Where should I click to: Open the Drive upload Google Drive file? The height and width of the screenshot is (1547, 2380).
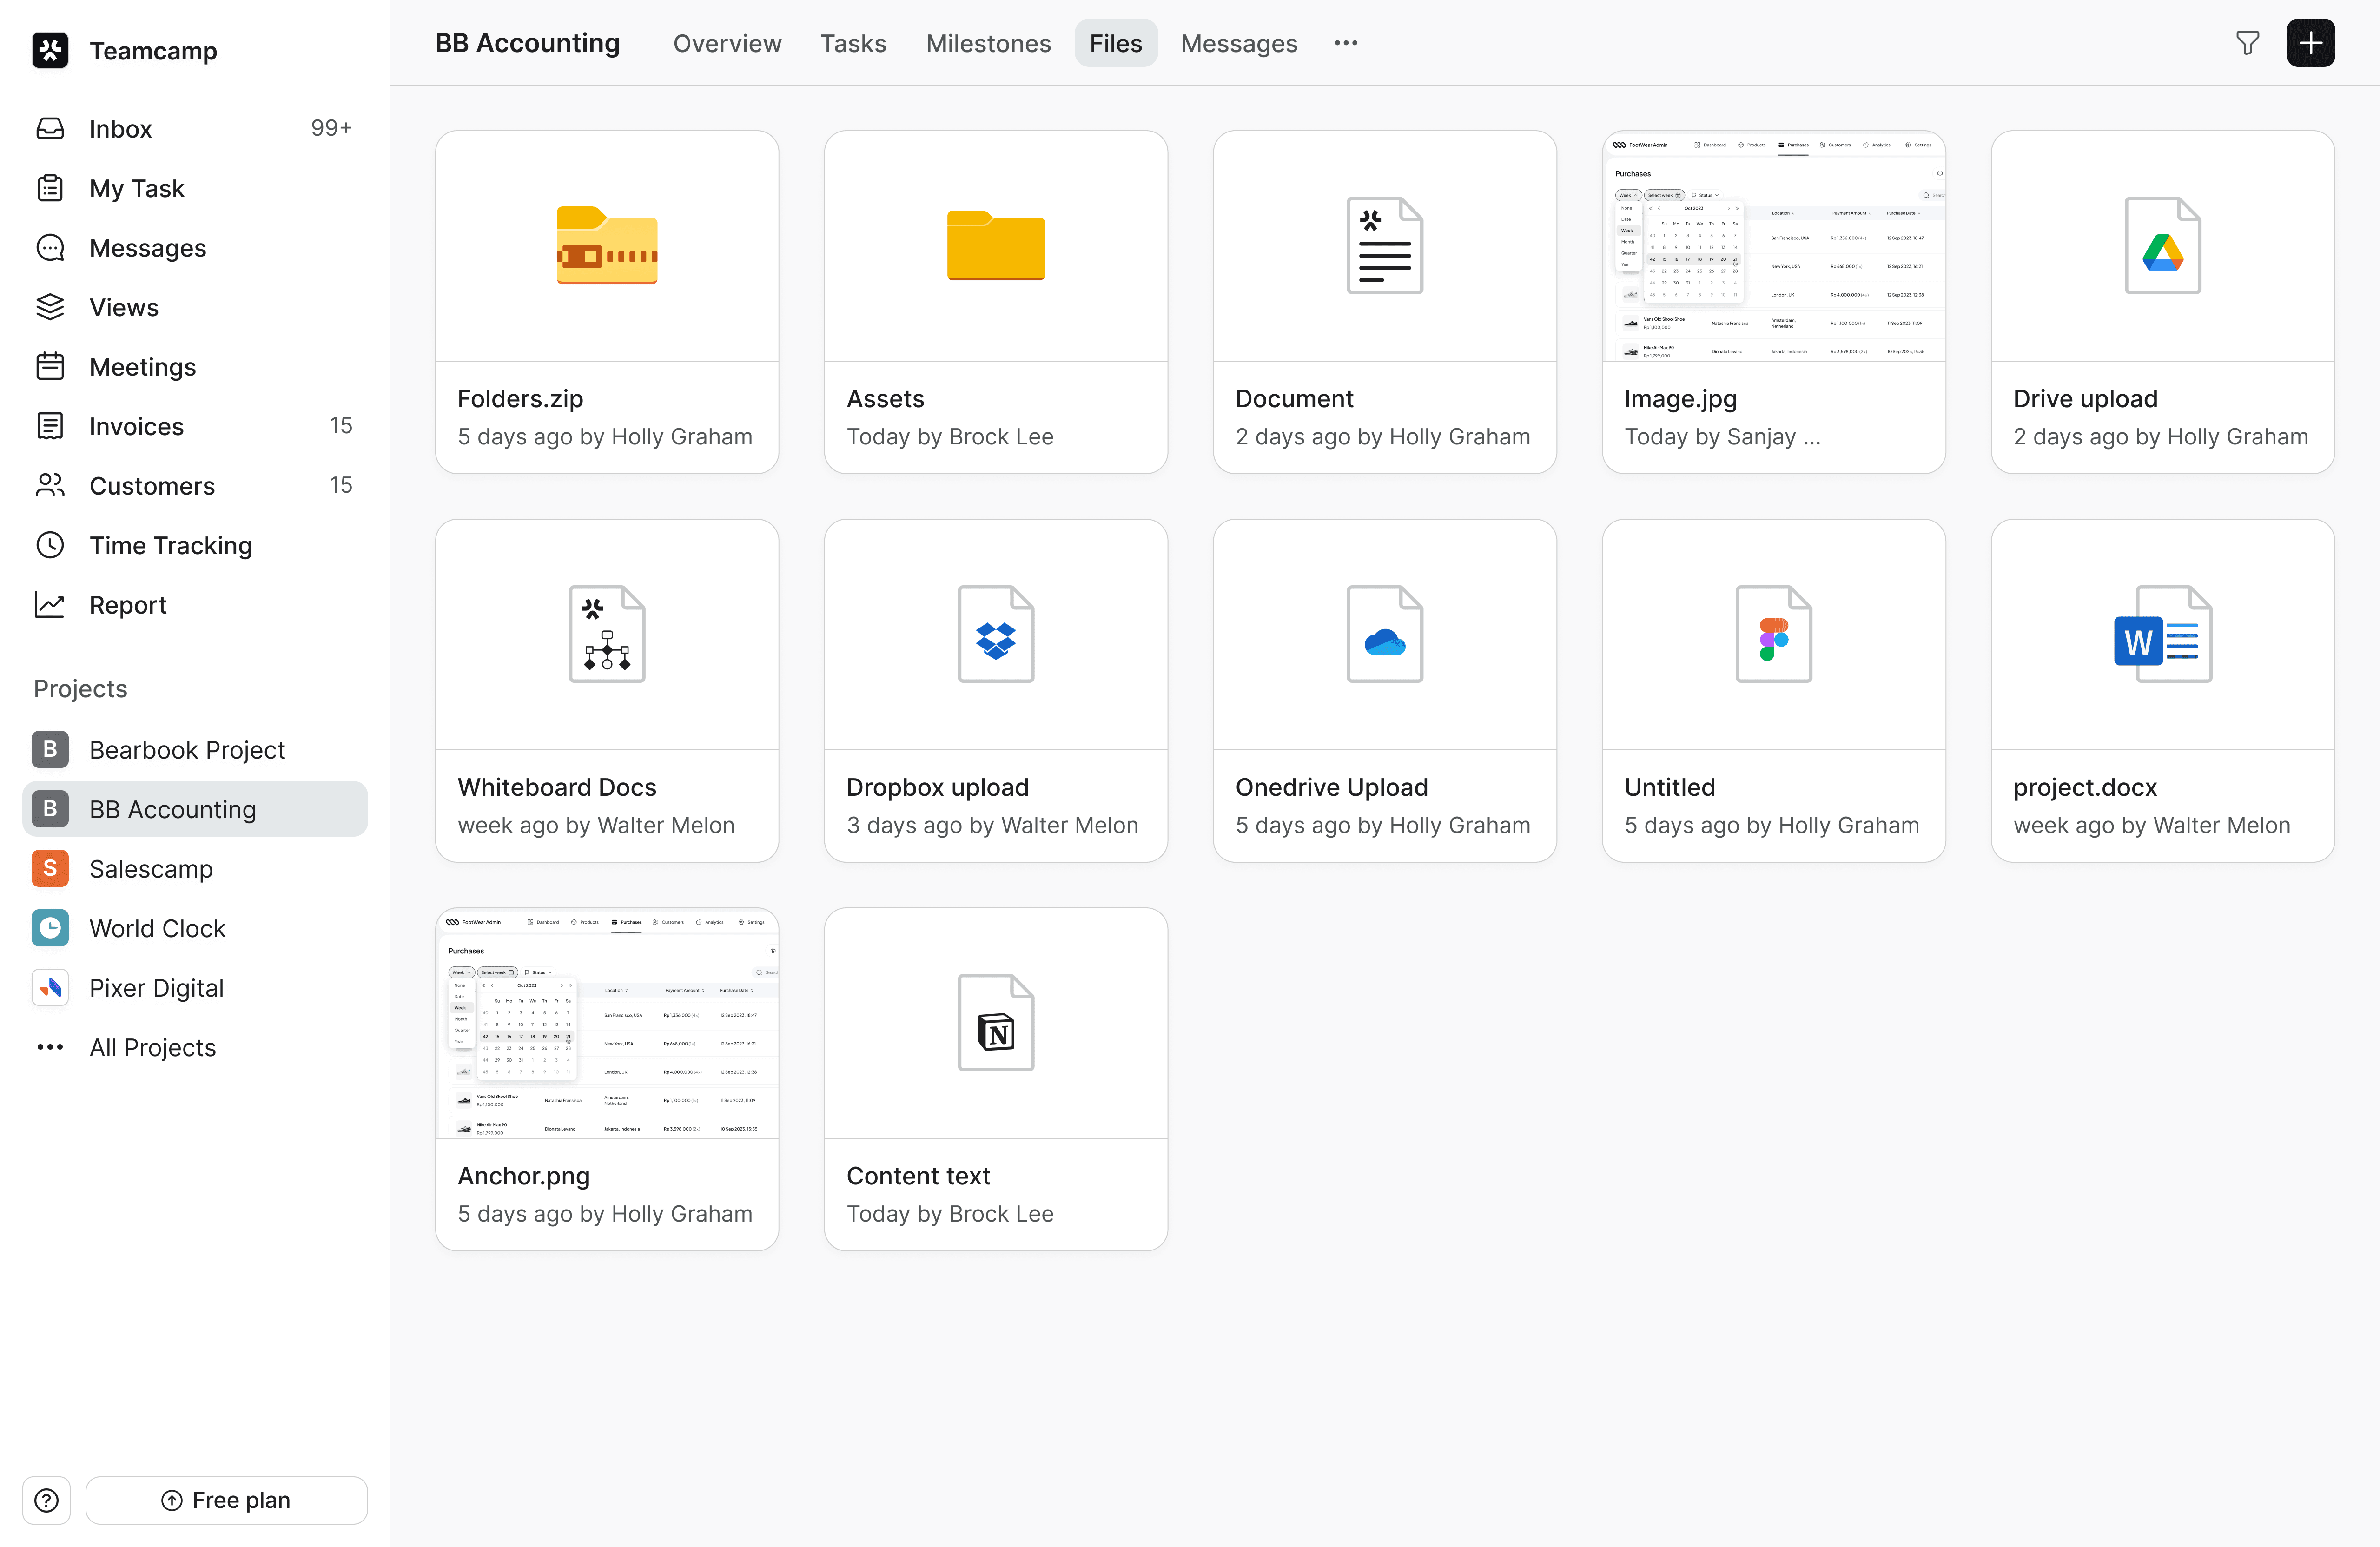(2162, 245)
